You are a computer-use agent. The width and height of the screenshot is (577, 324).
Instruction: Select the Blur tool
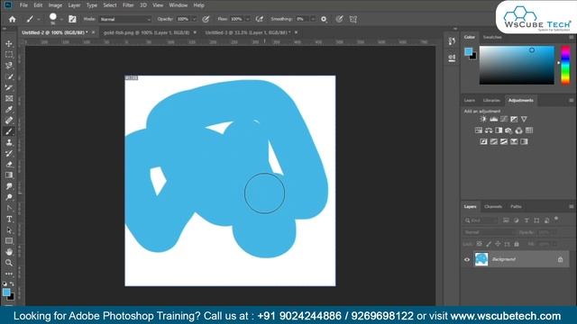(x=9, y=186)
